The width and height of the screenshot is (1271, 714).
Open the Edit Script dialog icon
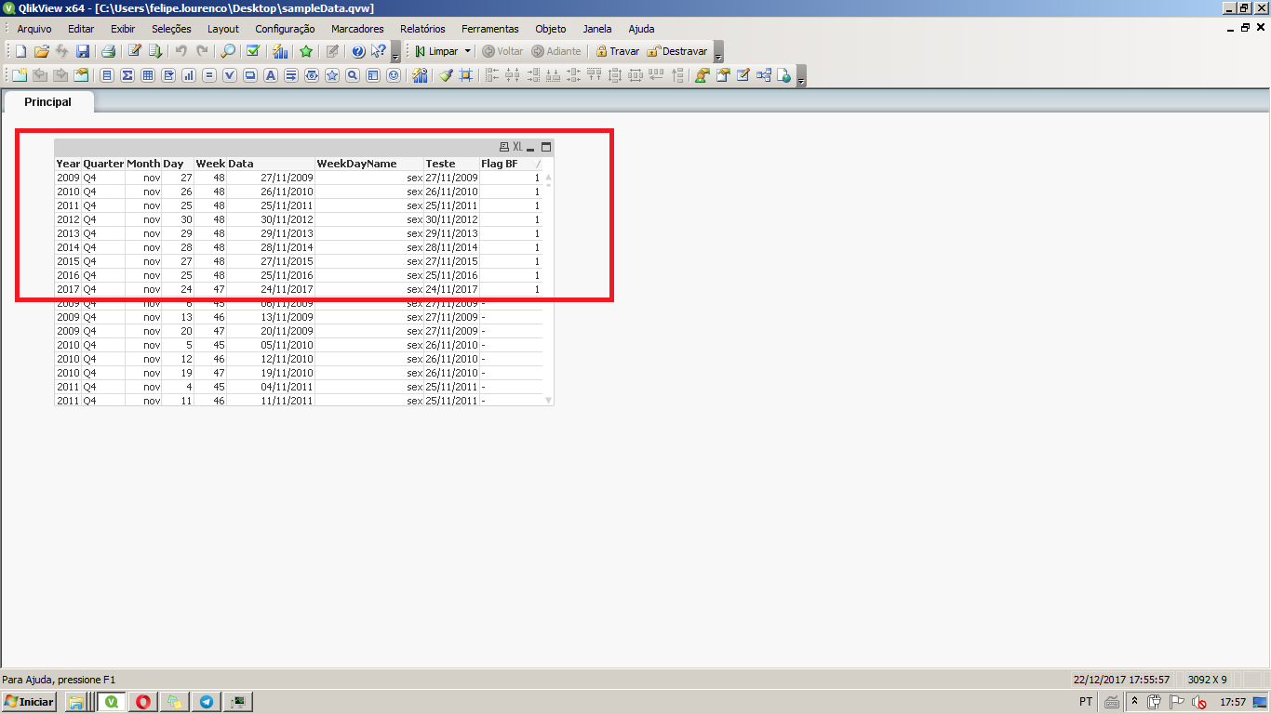click(134, 51)
